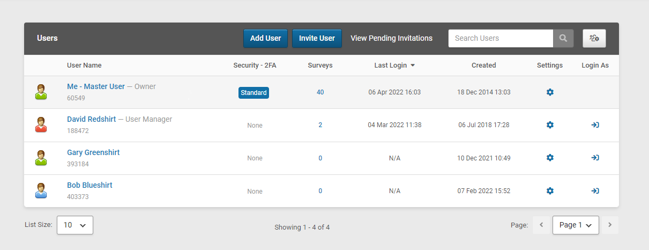The height and width of the screenshot is (250, 649).
Task: Click the Settings column header
Action: 550,65
